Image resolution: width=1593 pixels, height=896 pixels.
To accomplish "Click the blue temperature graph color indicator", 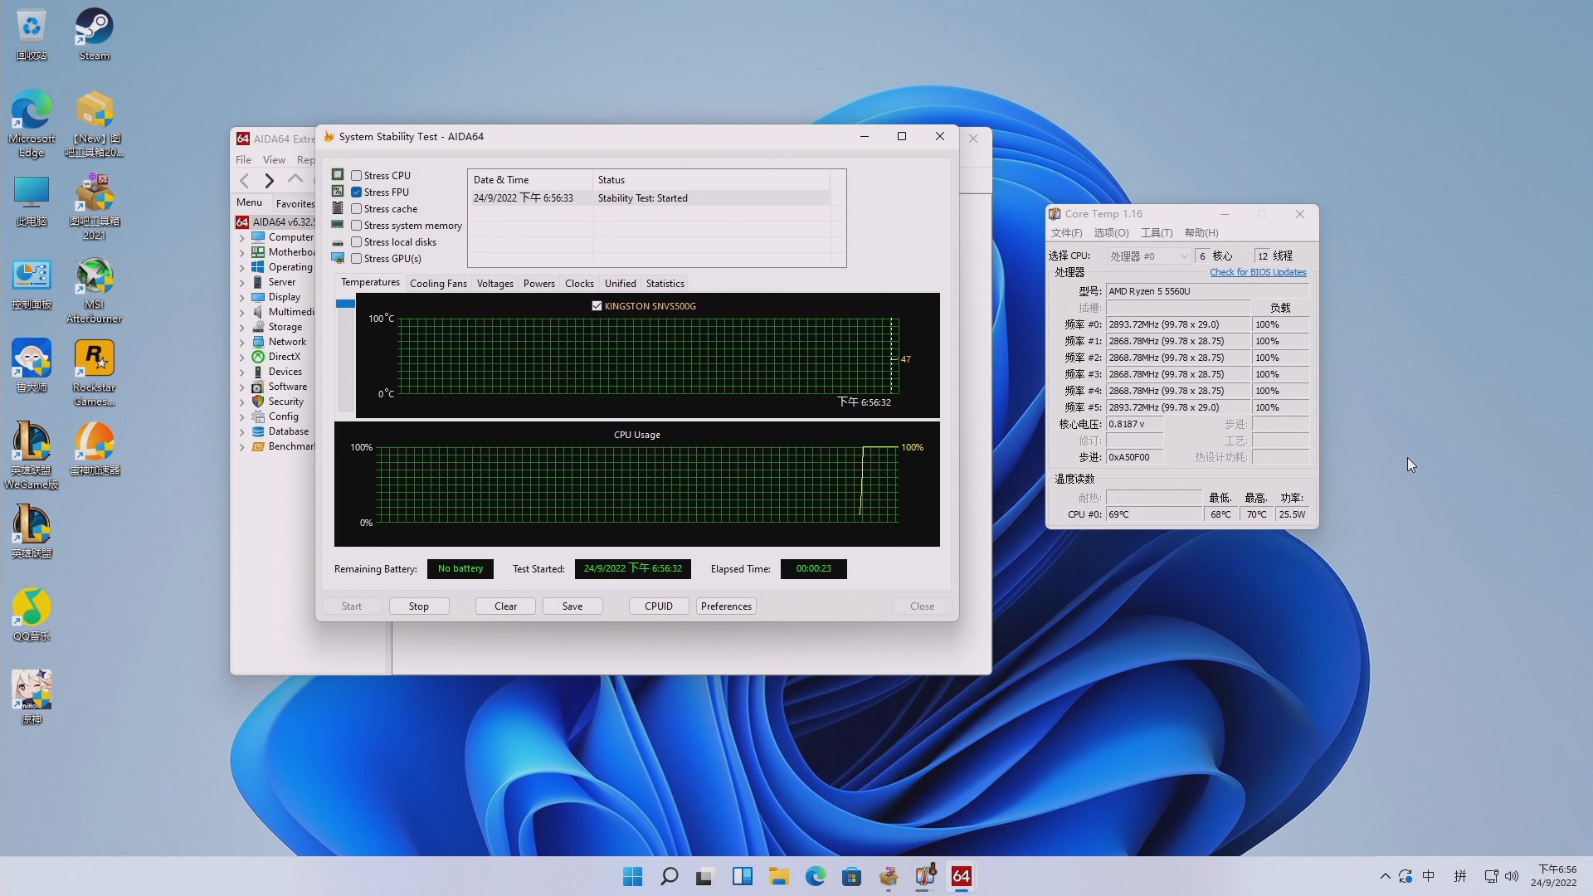I will point(345,304).
